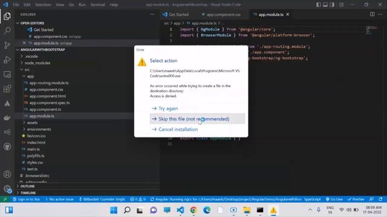Screen dimensions: 387x217
Task: Customize layout icon in title bar
Action: (x=341, y=5)
